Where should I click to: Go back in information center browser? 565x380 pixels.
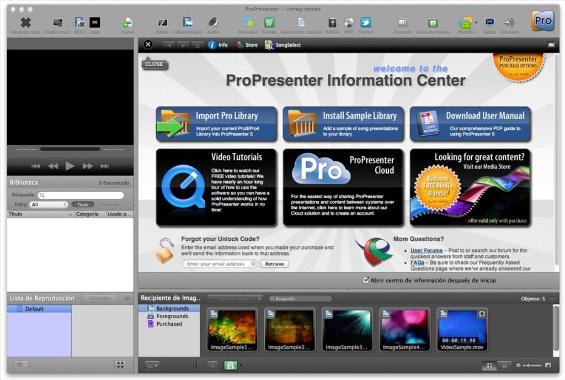point(169,45)
